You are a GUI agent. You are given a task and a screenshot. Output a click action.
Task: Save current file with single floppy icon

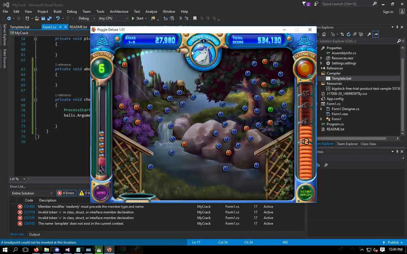point(43,18)
